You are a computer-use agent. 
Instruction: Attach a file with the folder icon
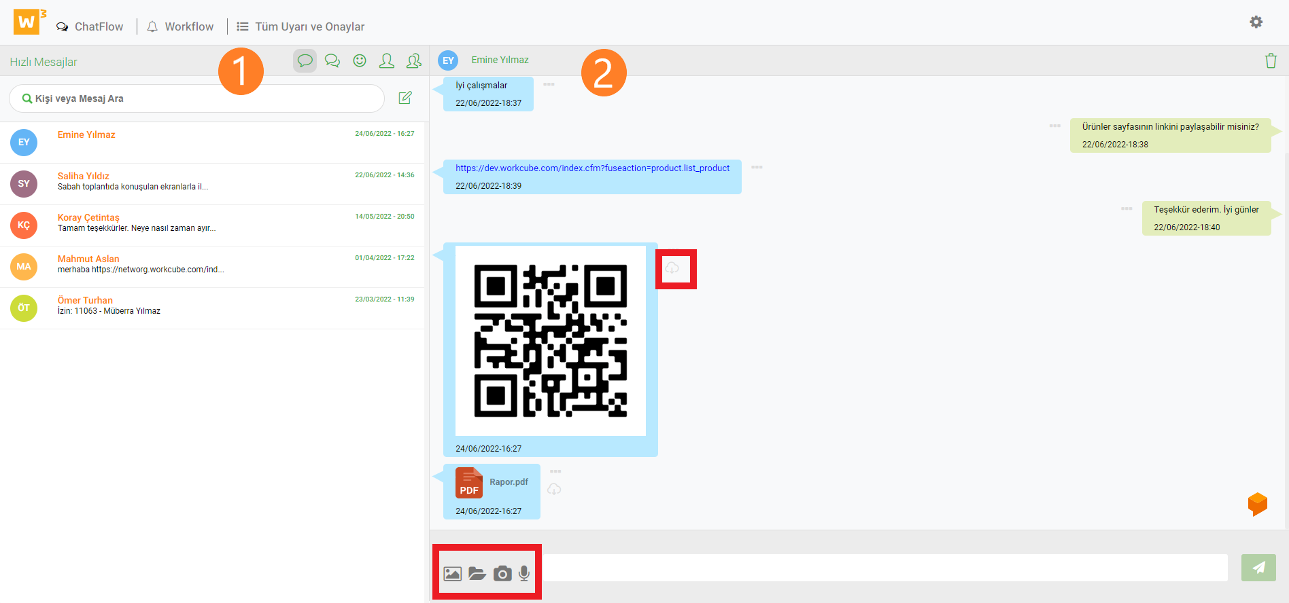click(477, 574)
